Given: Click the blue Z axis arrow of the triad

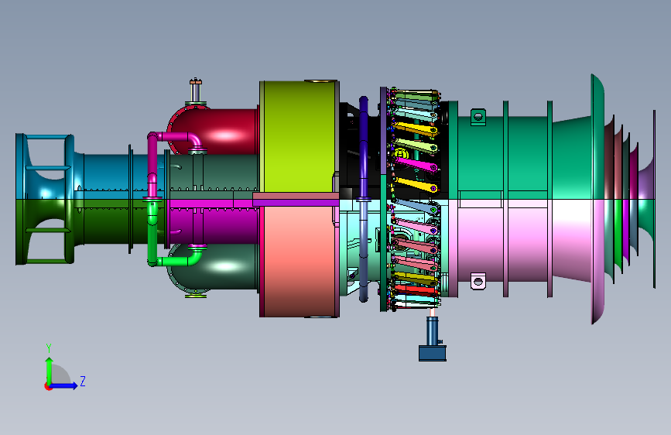Looking at the screenshot, I should (x=64, y=385).
